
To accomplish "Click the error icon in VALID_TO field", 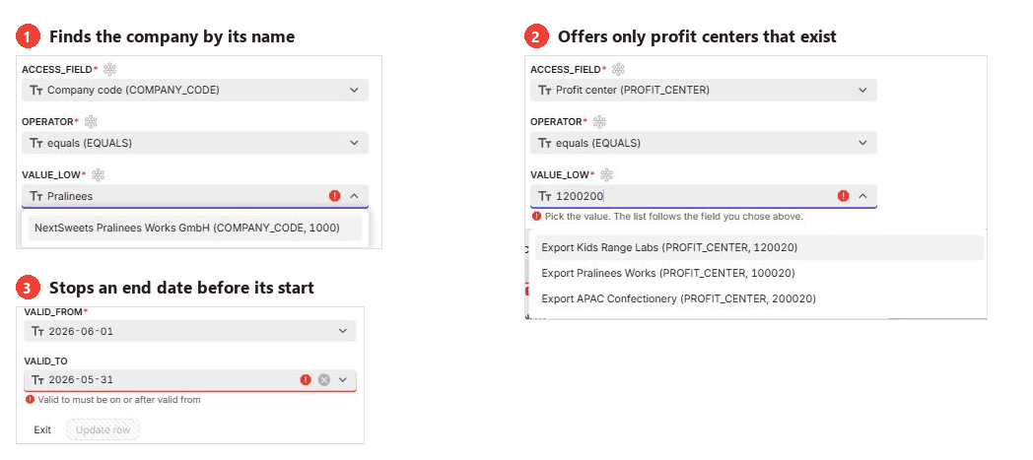I will tap(306, 379).
